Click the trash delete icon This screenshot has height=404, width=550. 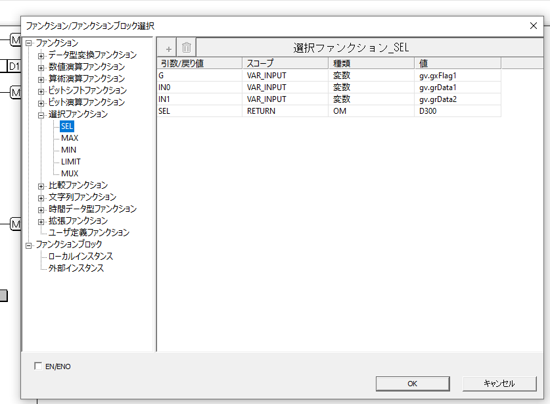[x=187, y=48]
